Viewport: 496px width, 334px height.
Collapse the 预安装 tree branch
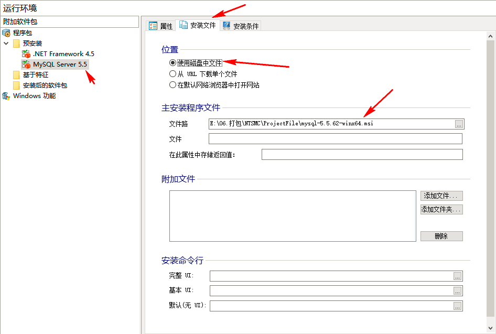tap(6, 43)
